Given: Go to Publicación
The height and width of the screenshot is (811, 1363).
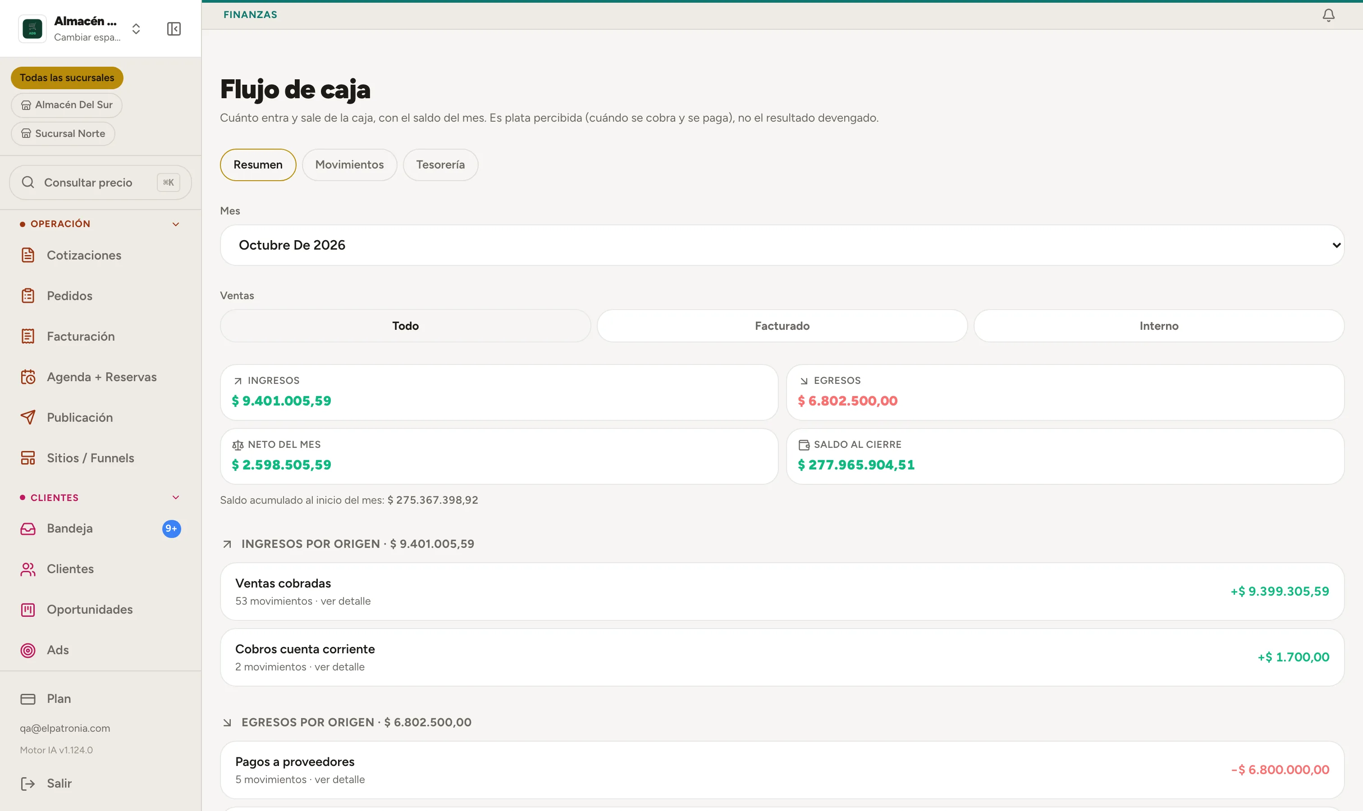Looking at the screenshot, I should tap(100, 418).
